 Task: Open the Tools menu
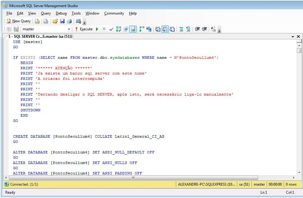click(76, 13)
